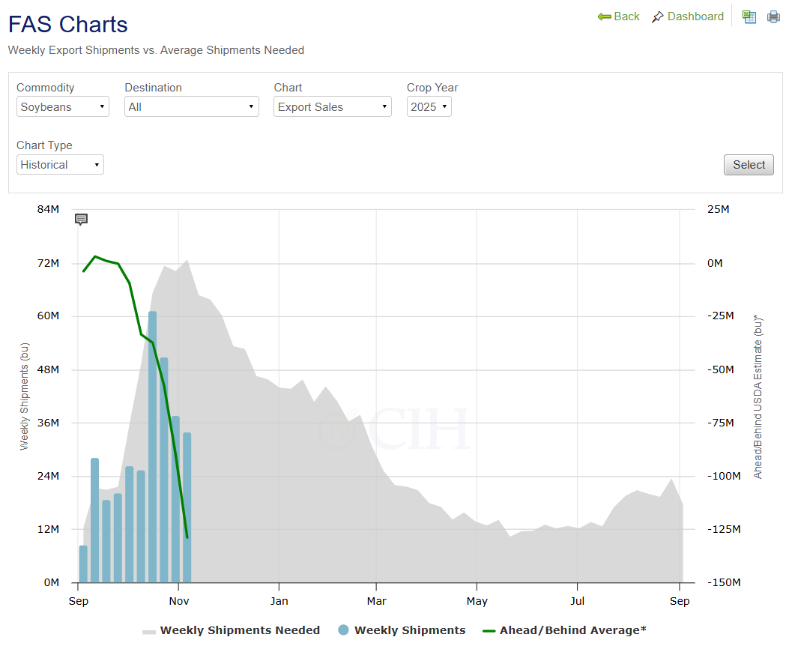Open the Chart Type dropdown showing Historical
Viewport: 792px width, 652px height.
pos(60,165)
